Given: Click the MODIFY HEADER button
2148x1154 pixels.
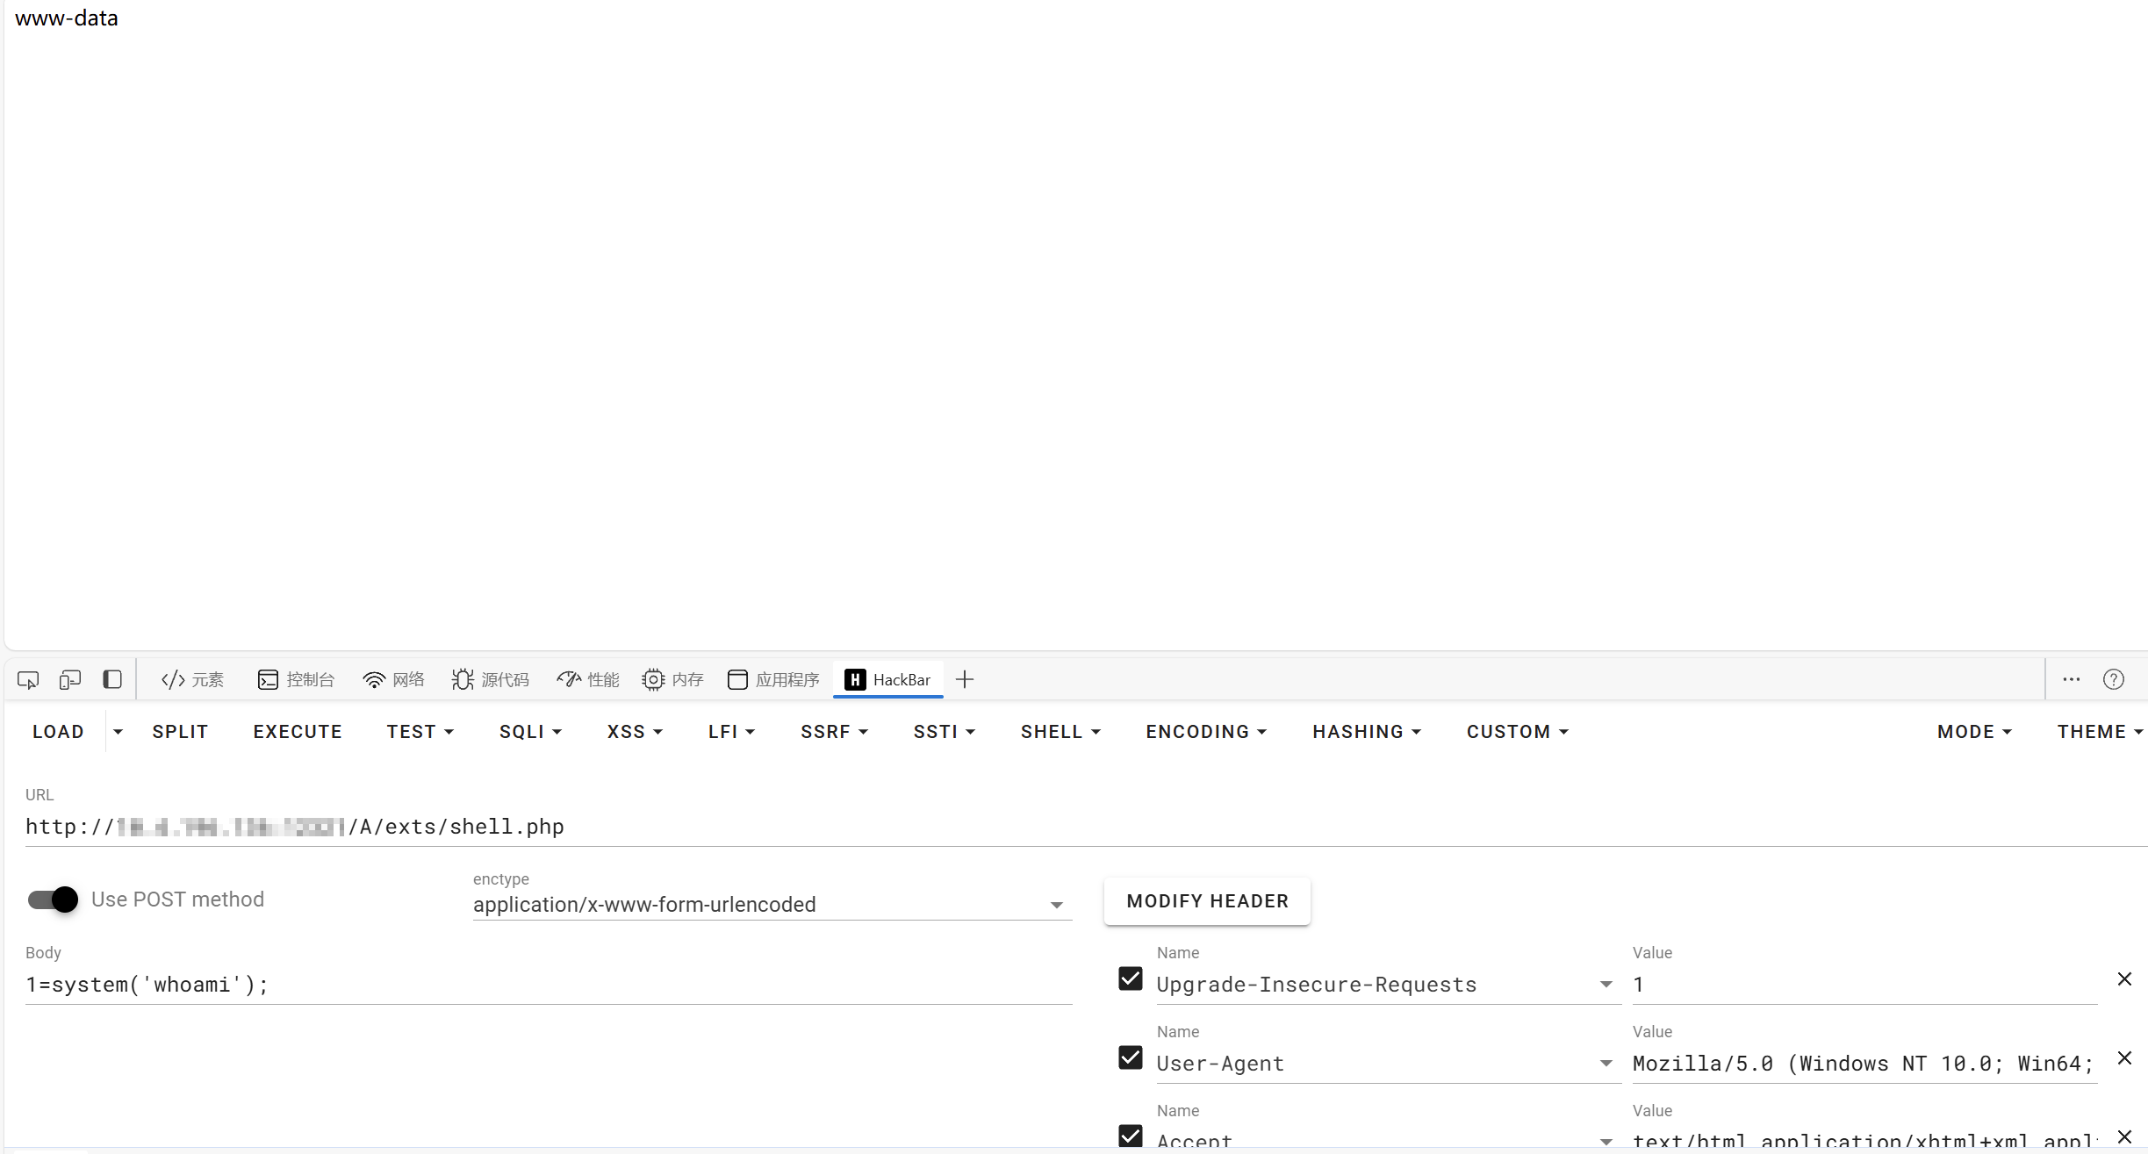Looking at the screenshot, I should (1207, 901).
